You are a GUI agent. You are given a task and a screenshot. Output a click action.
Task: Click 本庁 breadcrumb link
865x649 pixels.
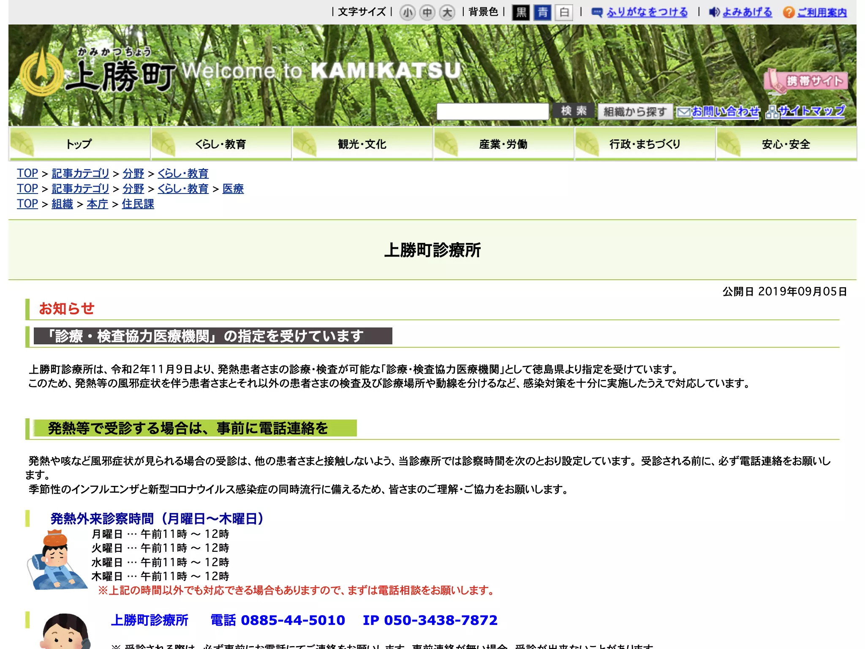coord(97,204)
